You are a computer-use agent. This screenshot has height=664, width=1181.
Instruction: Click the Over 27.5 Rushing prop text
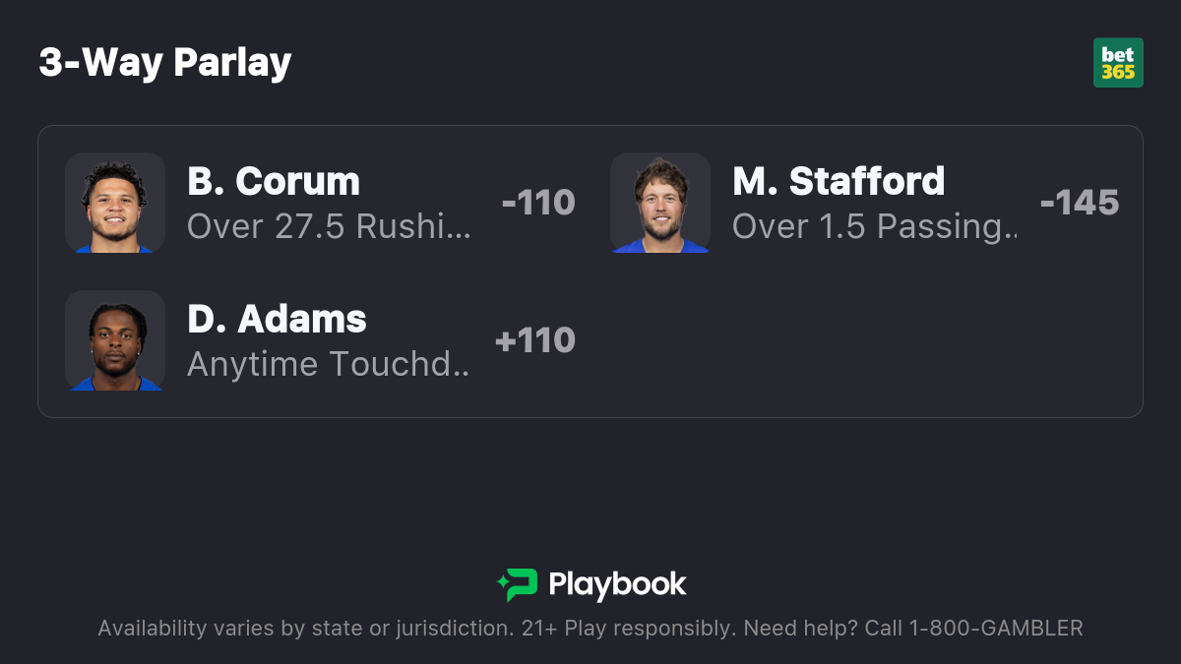[x=329, y=227]
